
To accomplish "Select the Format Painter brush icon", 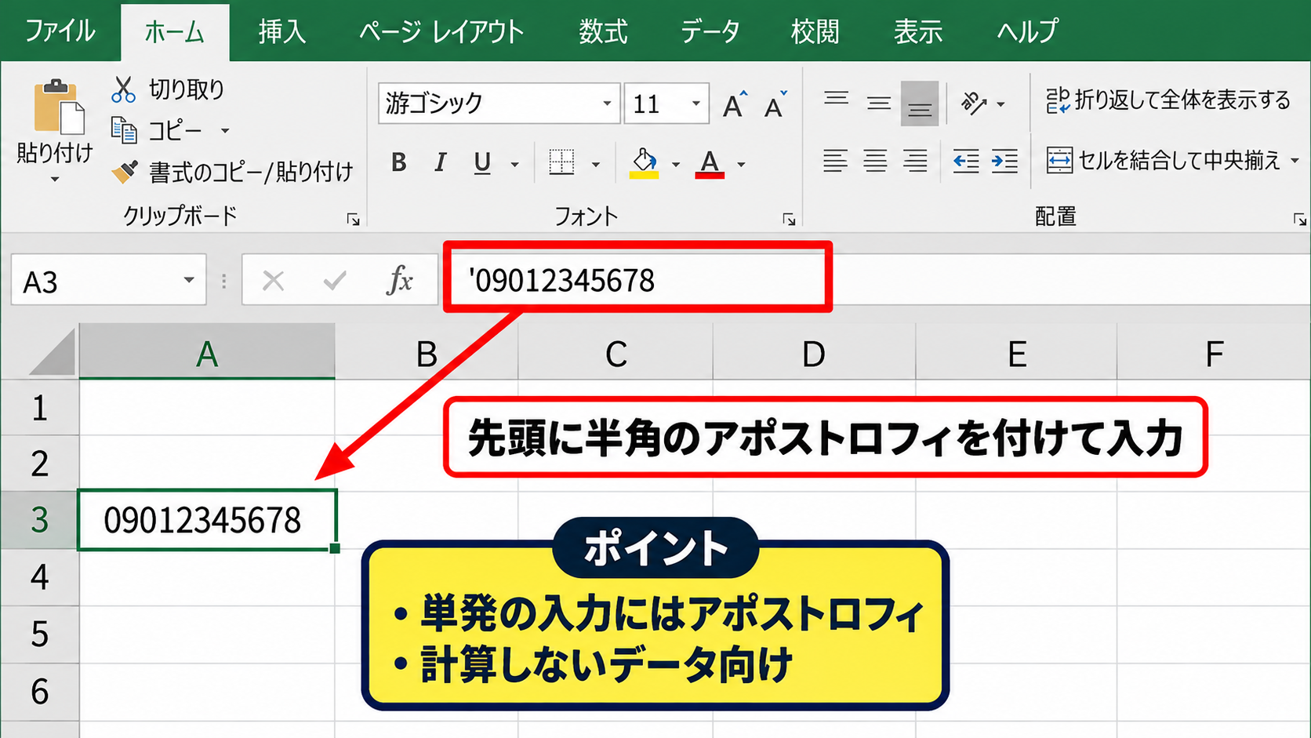I will pyautogui.click(x=125, y=171).
